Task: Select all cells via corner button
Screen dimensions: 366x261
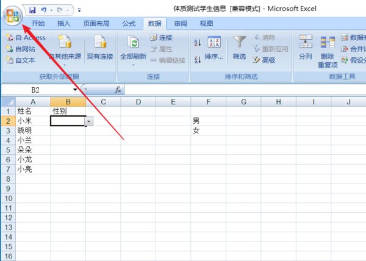Action: [x=9, y=102]
